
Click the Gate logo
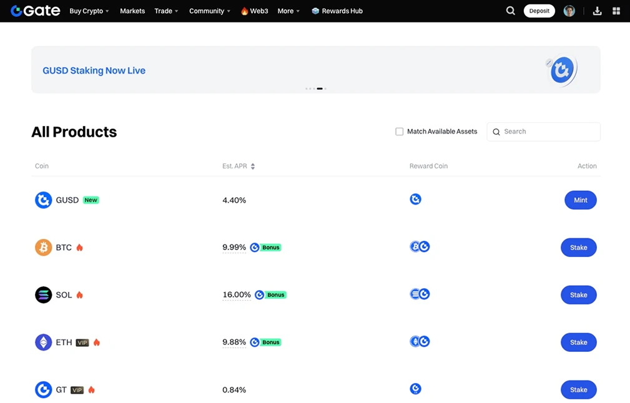[36, 11]
